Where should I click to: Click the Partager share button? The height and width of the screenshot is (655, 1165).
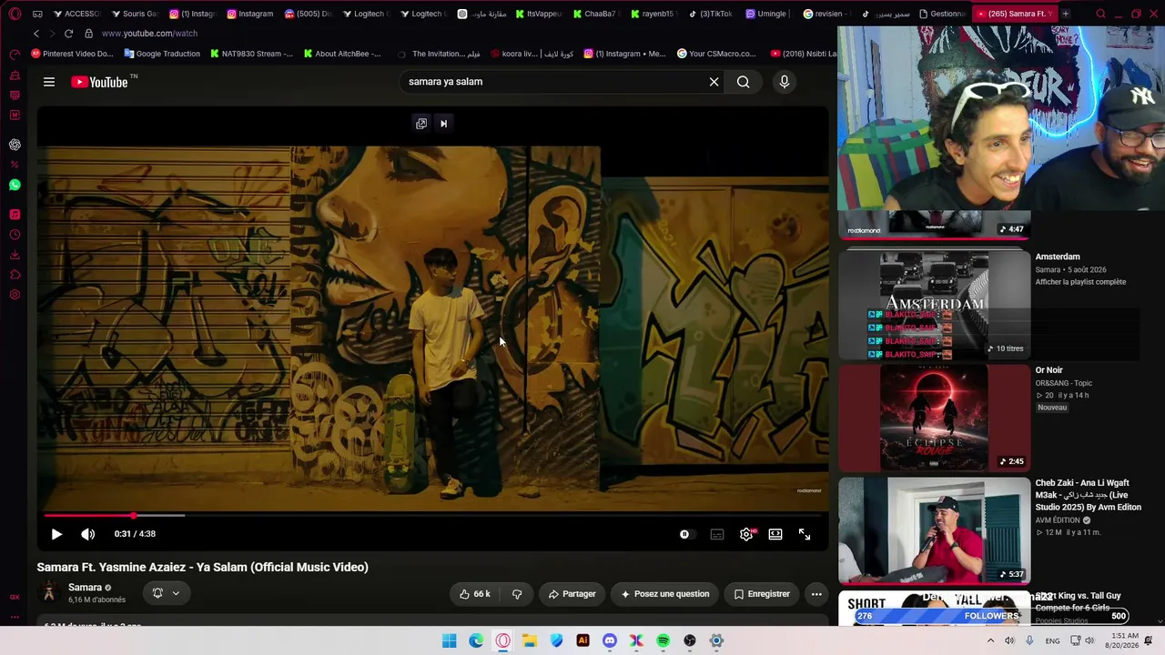tap(572, 594)
